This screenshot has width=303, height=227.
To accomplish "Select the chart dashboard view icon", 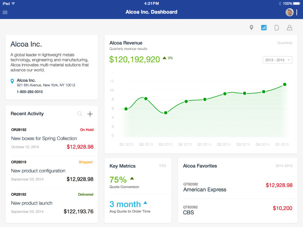I will coord(264,28).
